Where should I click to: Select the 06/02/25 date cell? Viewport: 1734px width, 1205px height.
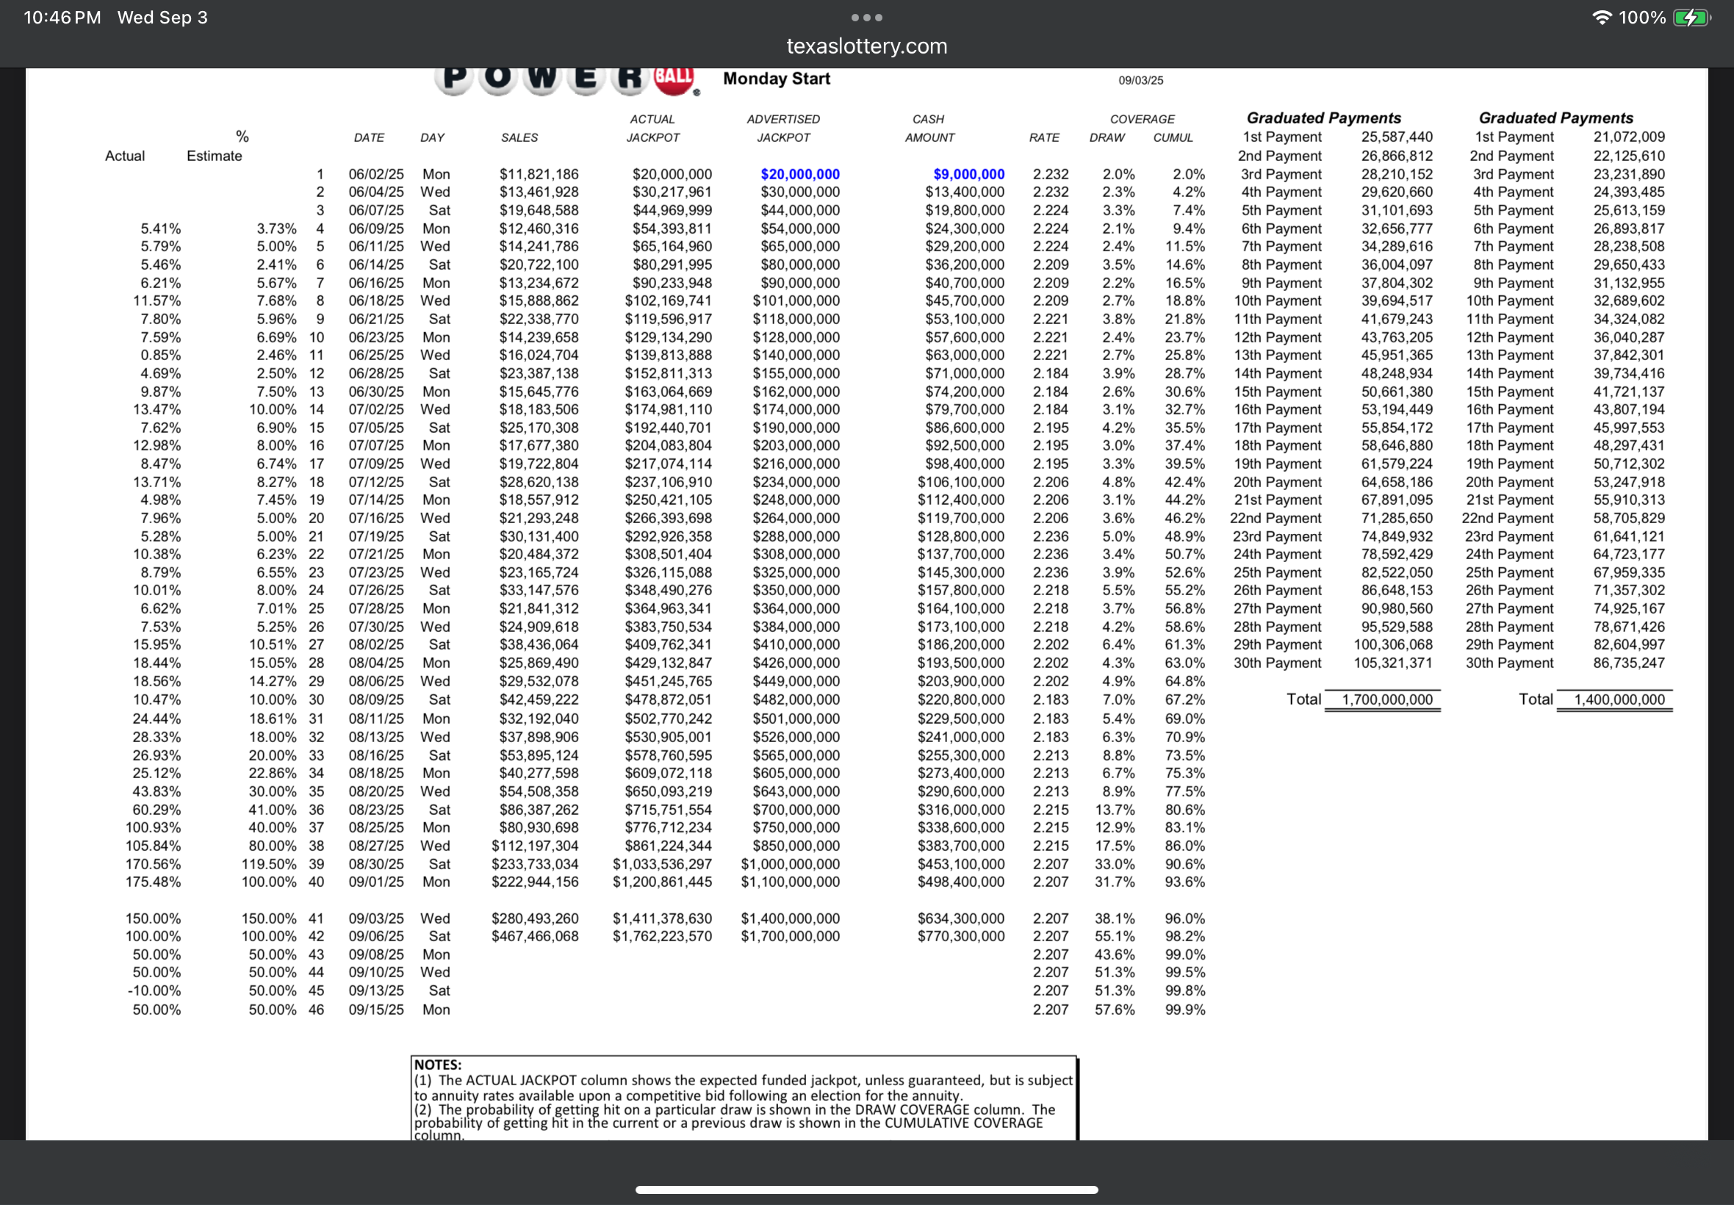(x=376, y=174)
